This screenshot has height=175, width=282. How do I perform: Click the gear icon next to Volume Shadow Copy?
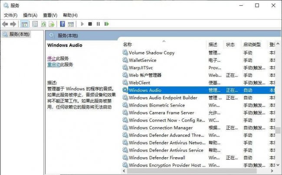[x=125, y=53]
